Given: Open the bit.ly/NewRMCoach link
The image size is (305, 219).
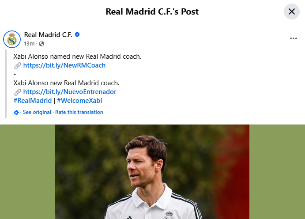Looking at the screenshot, I should point(64,65).
